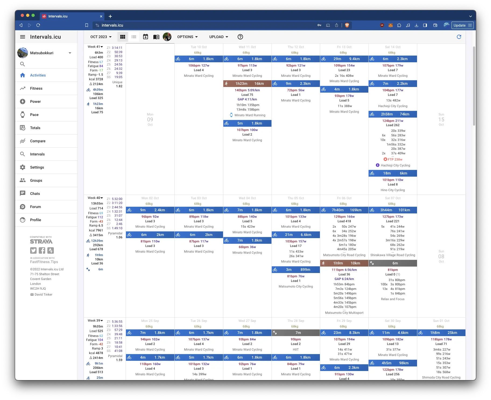The image size is (491, 400).
Task: Switch to list view
Action: click(134, 37)
